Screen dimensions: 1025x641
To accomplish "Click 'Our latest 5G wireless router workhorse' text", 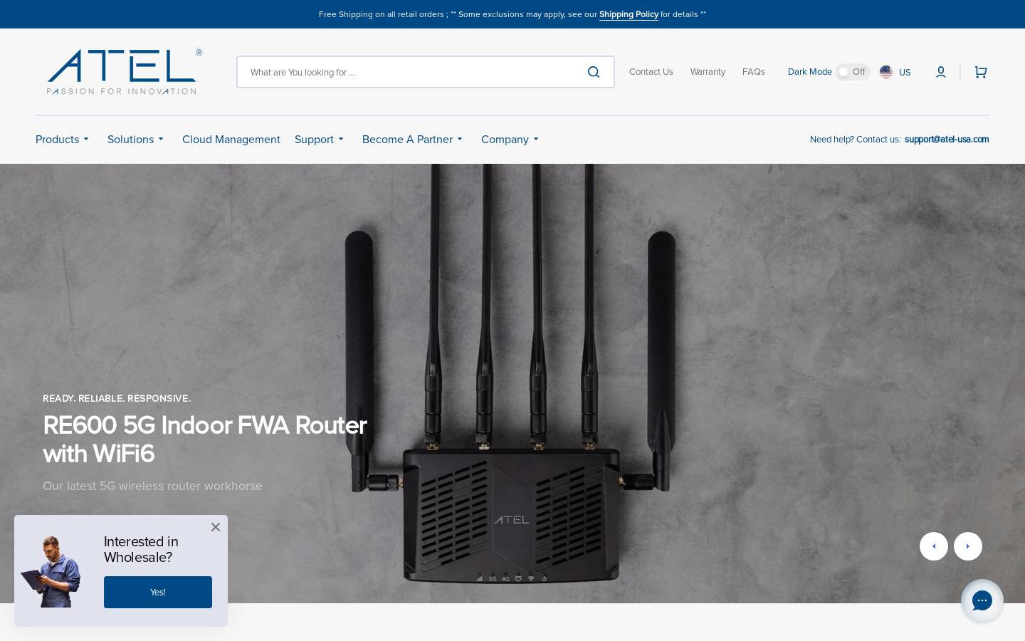I will [152, 486].
